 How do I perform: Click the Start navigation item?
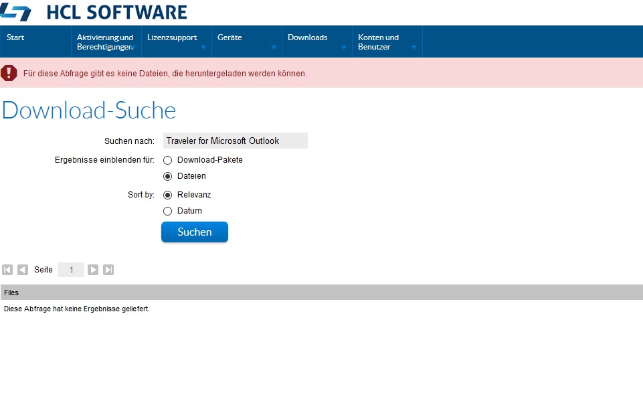[x=16, y=37]
